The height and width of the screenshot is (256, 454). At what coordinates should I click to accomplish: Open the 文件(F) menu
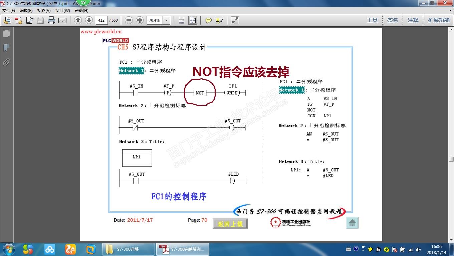(x=8, y=11)
